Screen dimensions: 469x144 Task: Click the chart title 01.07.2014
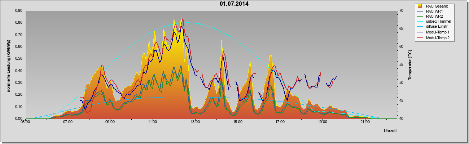click(234, 4)
